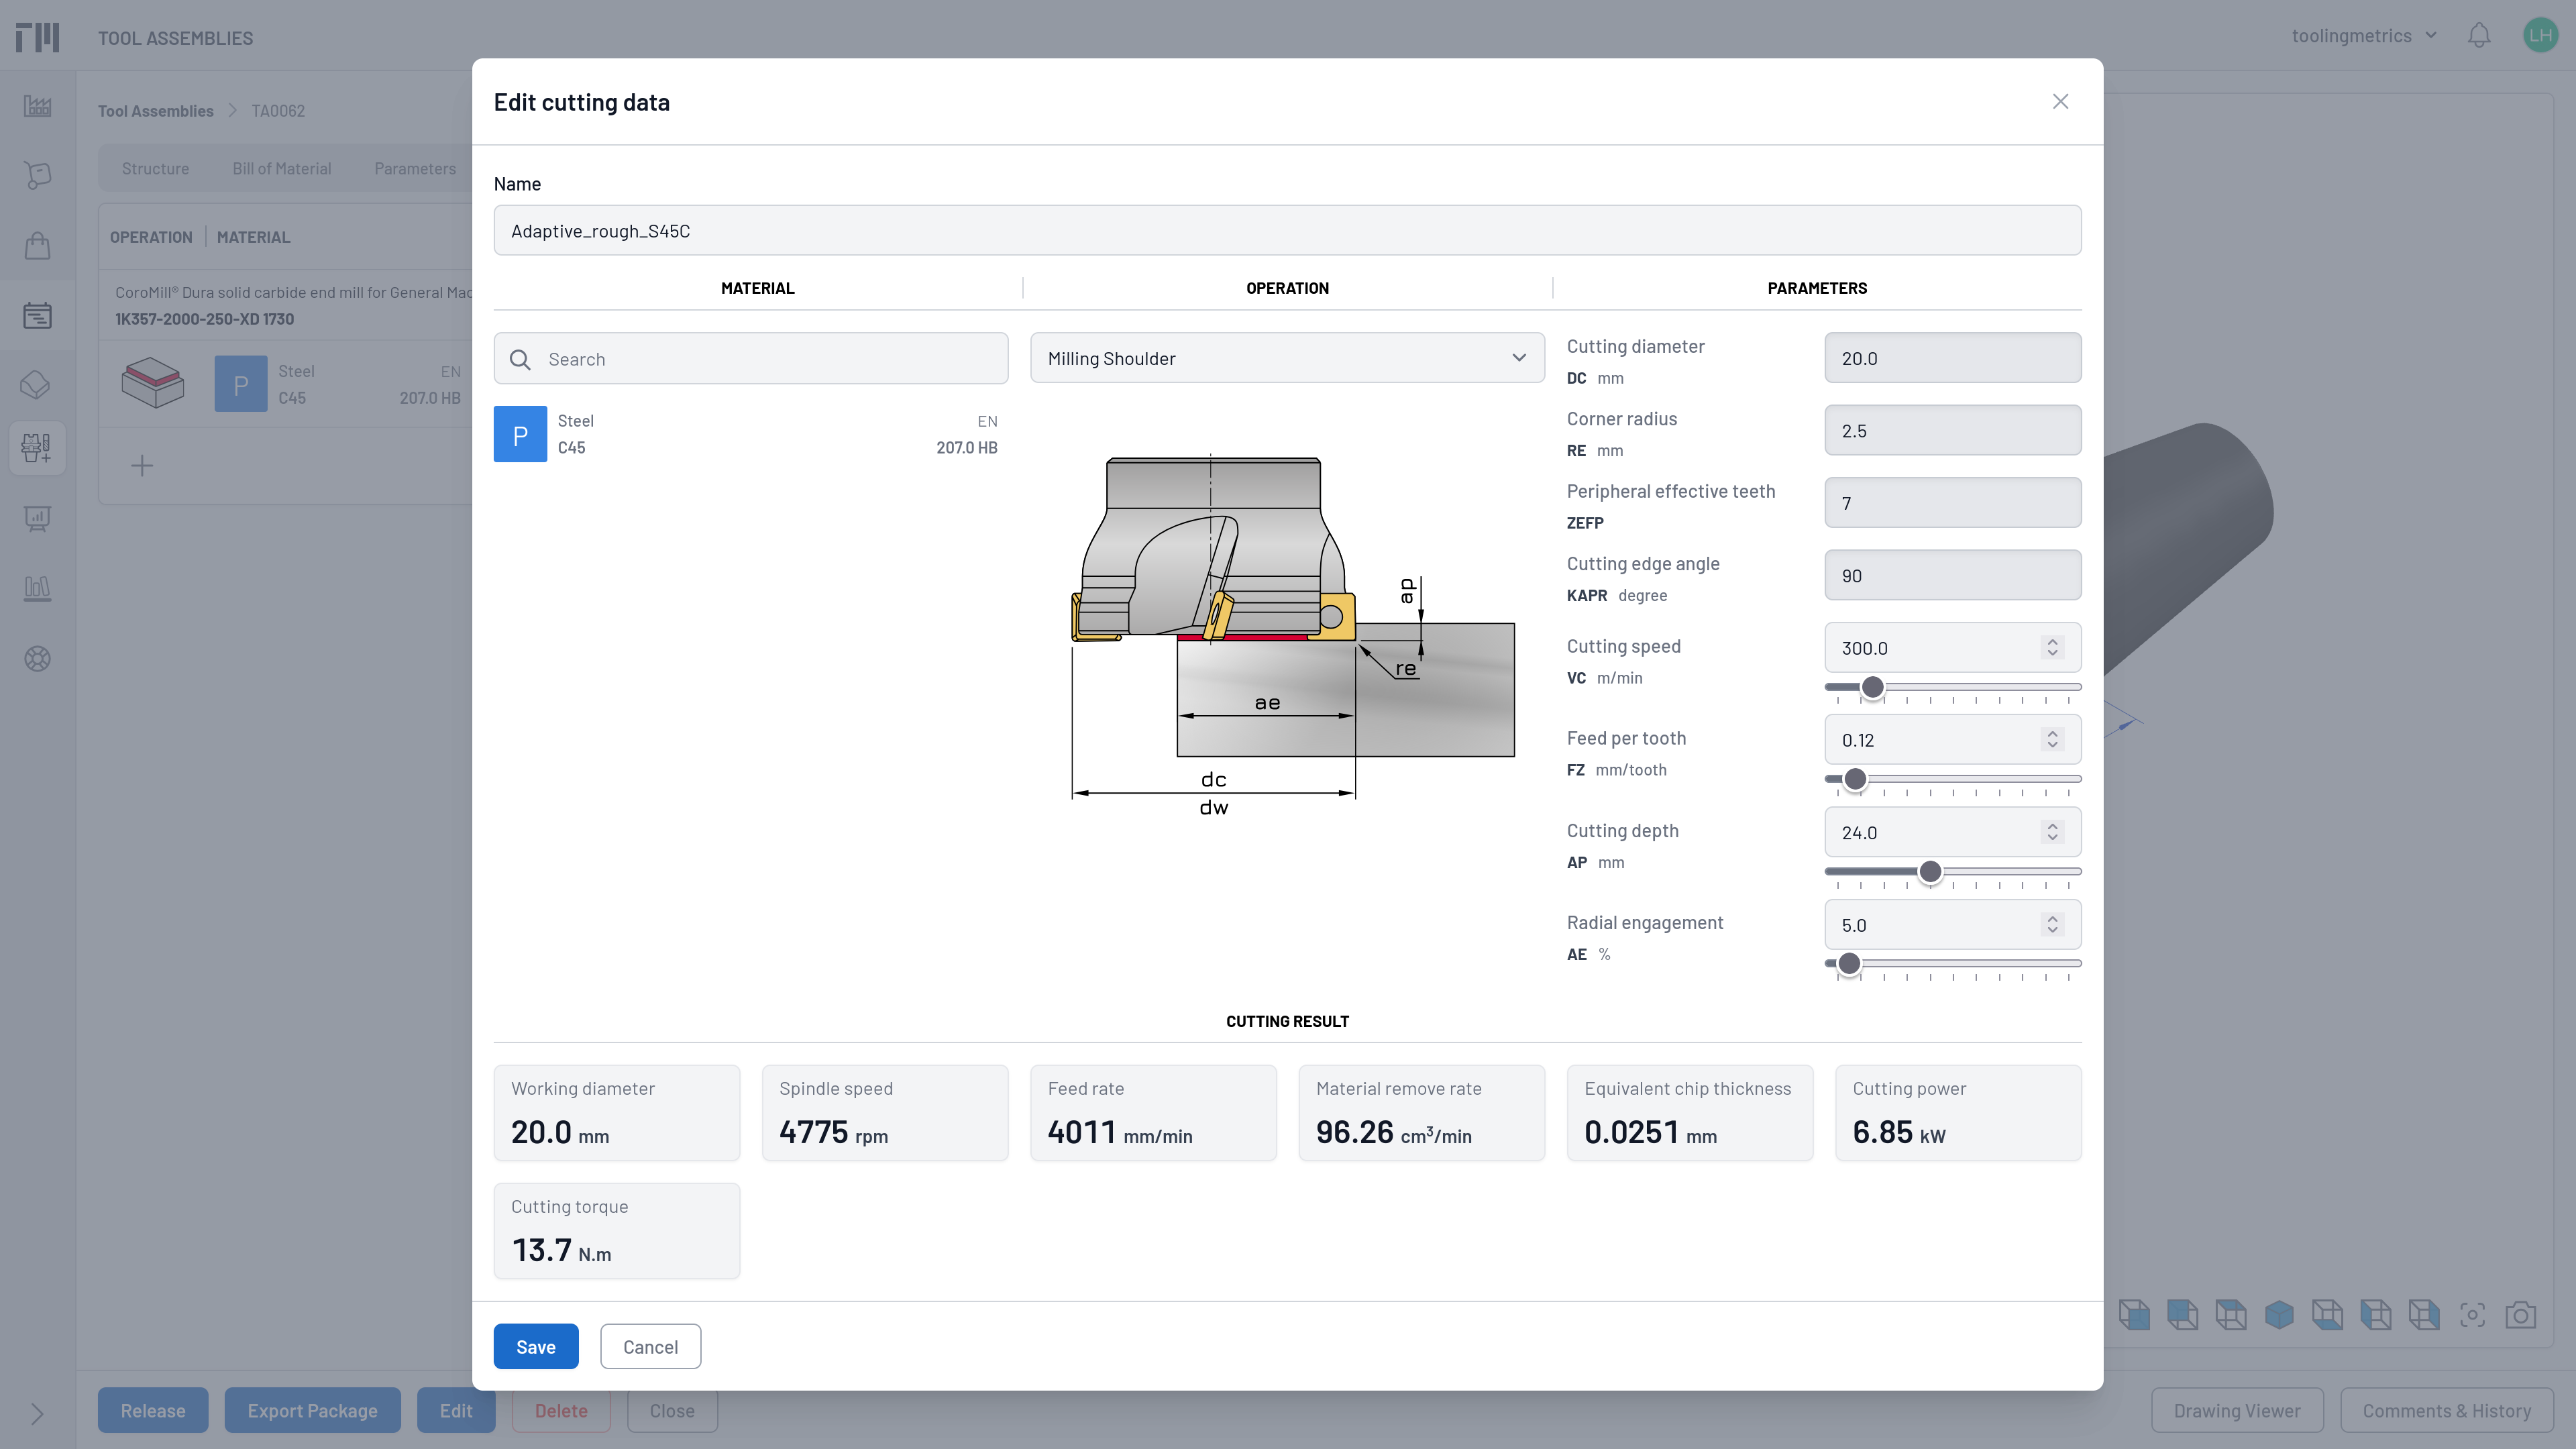Select the Steel C45 material entry

750,434
